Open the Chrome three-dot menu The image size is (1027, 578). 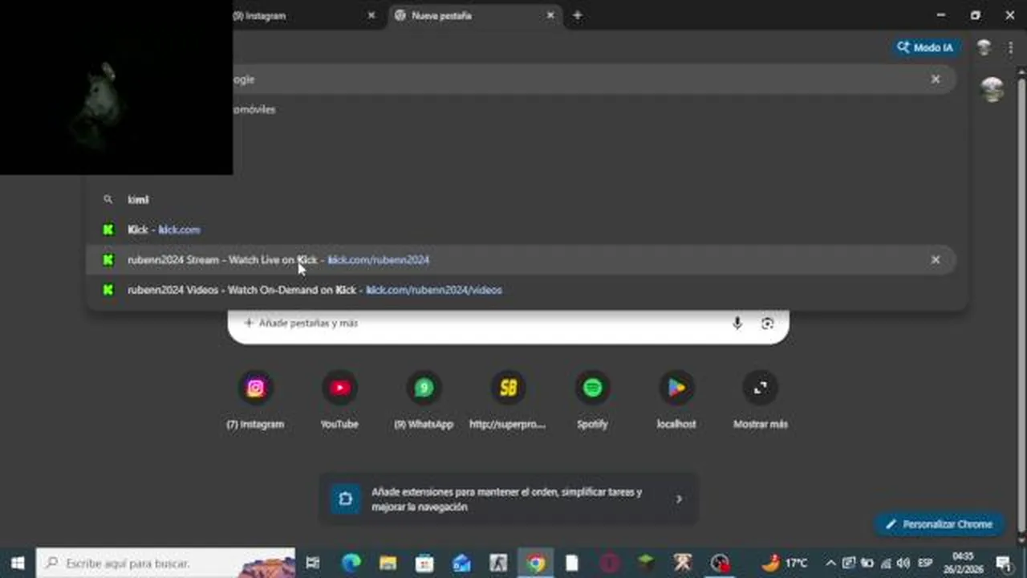tap(1011, 47)
